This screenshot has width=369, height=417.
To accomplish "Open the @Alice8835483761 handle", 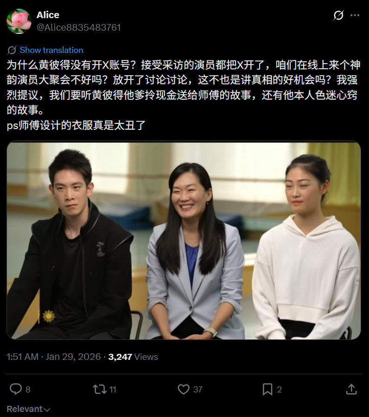I will point(79,27).
